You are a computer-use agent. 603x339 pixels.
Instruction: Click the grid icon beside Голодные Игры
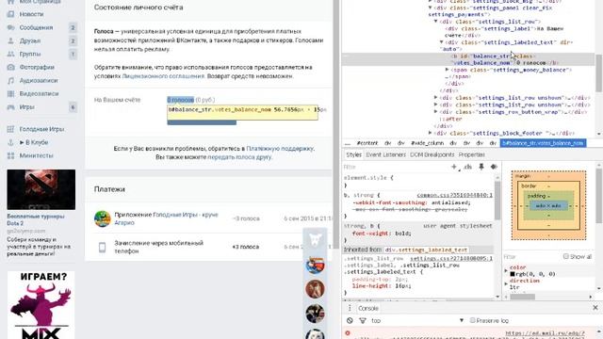click(10, 129)
